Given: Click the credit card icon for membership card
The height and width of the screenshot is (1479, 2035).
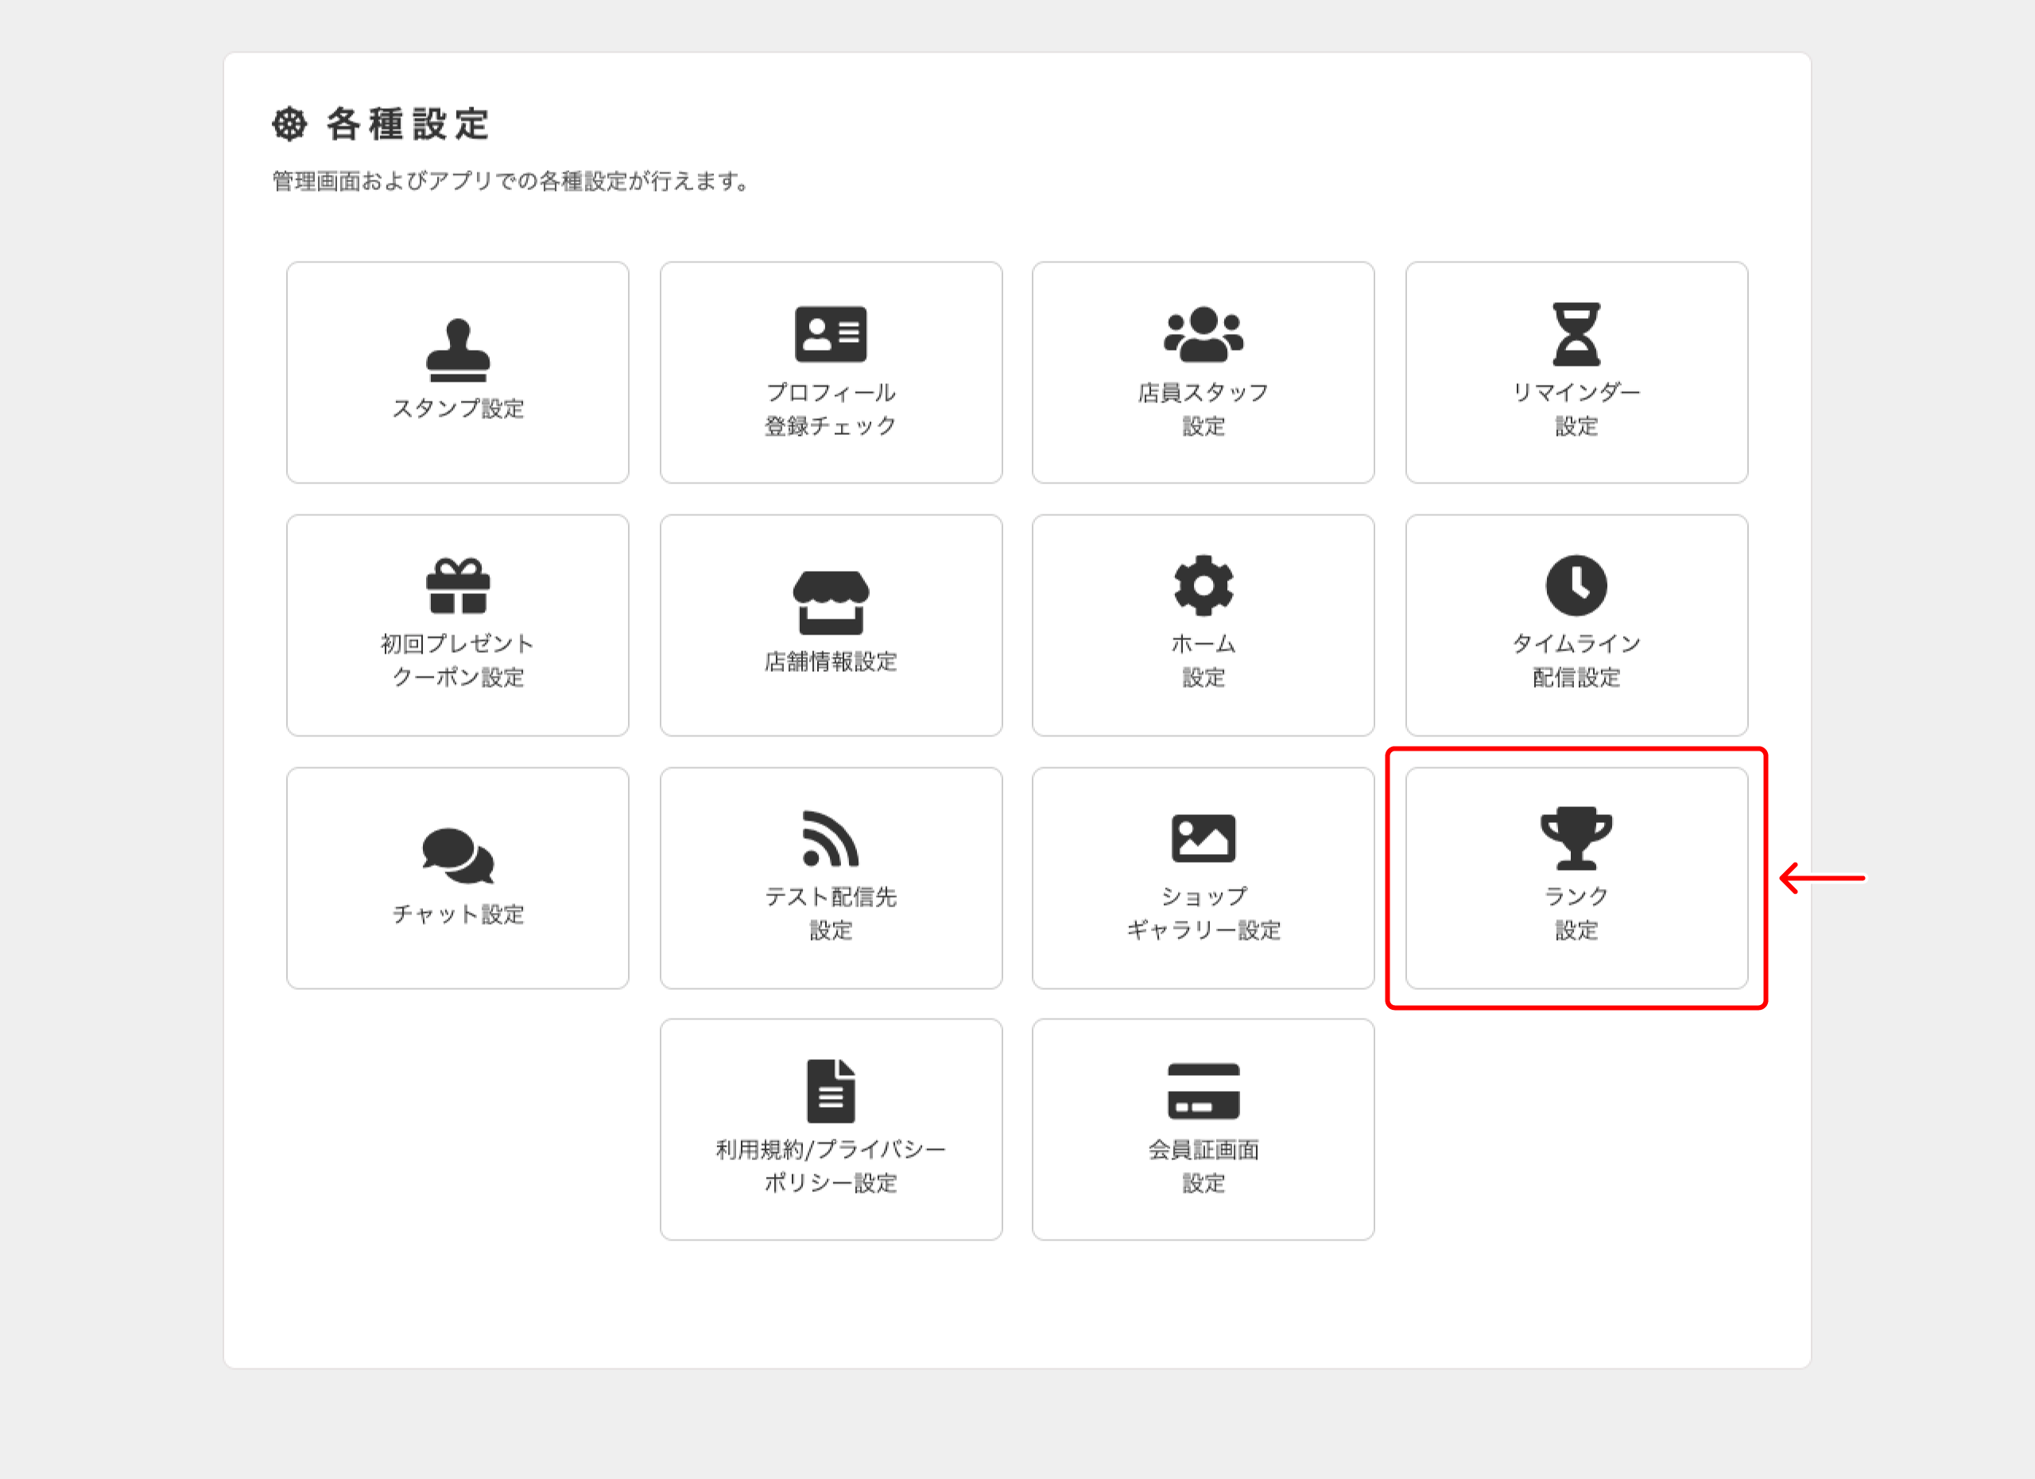Looking at the screenshot, I should pyautogui.click(x=1204, y=1091).
